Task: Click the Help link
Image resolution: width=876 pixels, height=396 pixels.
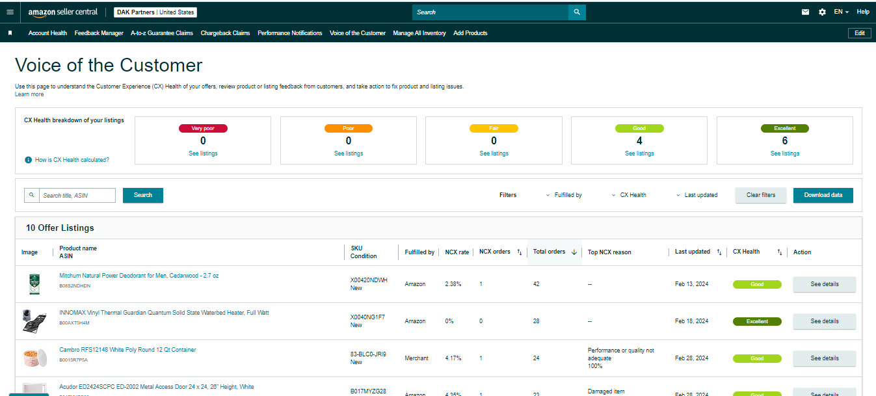Action: pos(863,12)
